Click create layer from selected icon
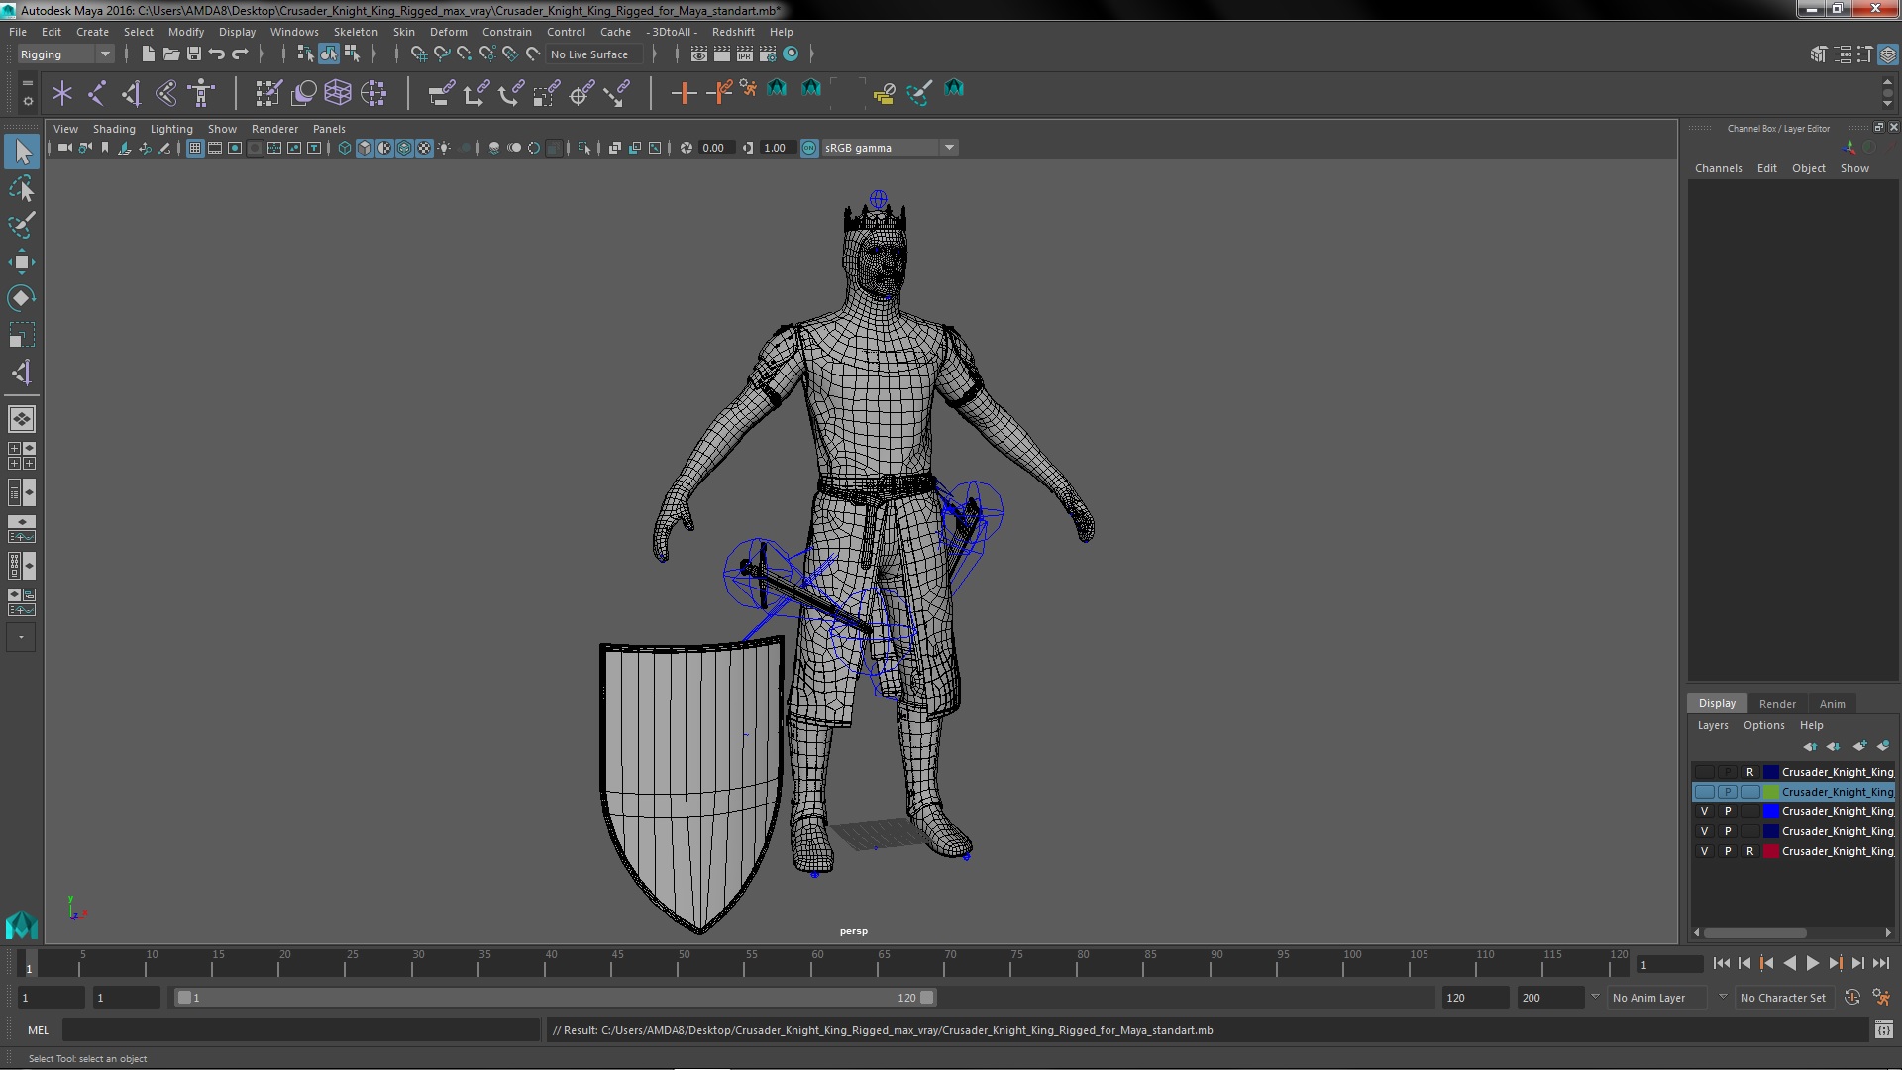 click(1883, 746)
